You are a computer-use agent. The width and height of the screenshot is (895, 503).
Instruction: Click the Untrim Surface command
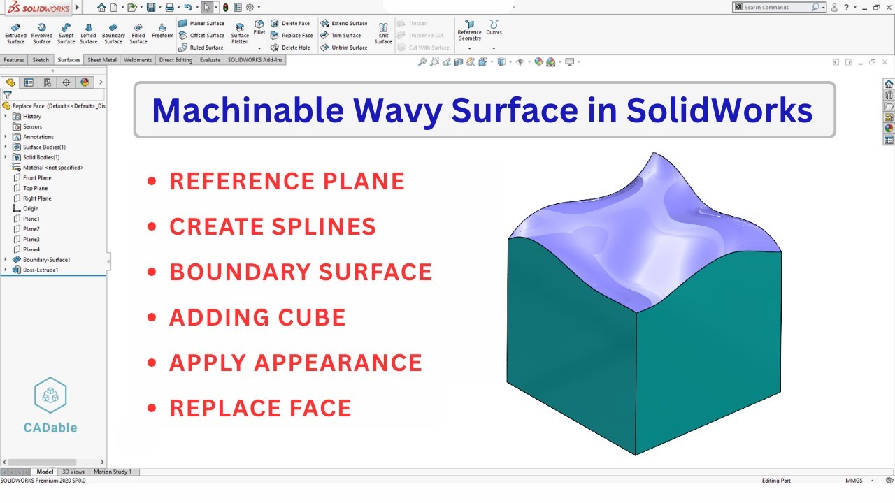[344, 48]
